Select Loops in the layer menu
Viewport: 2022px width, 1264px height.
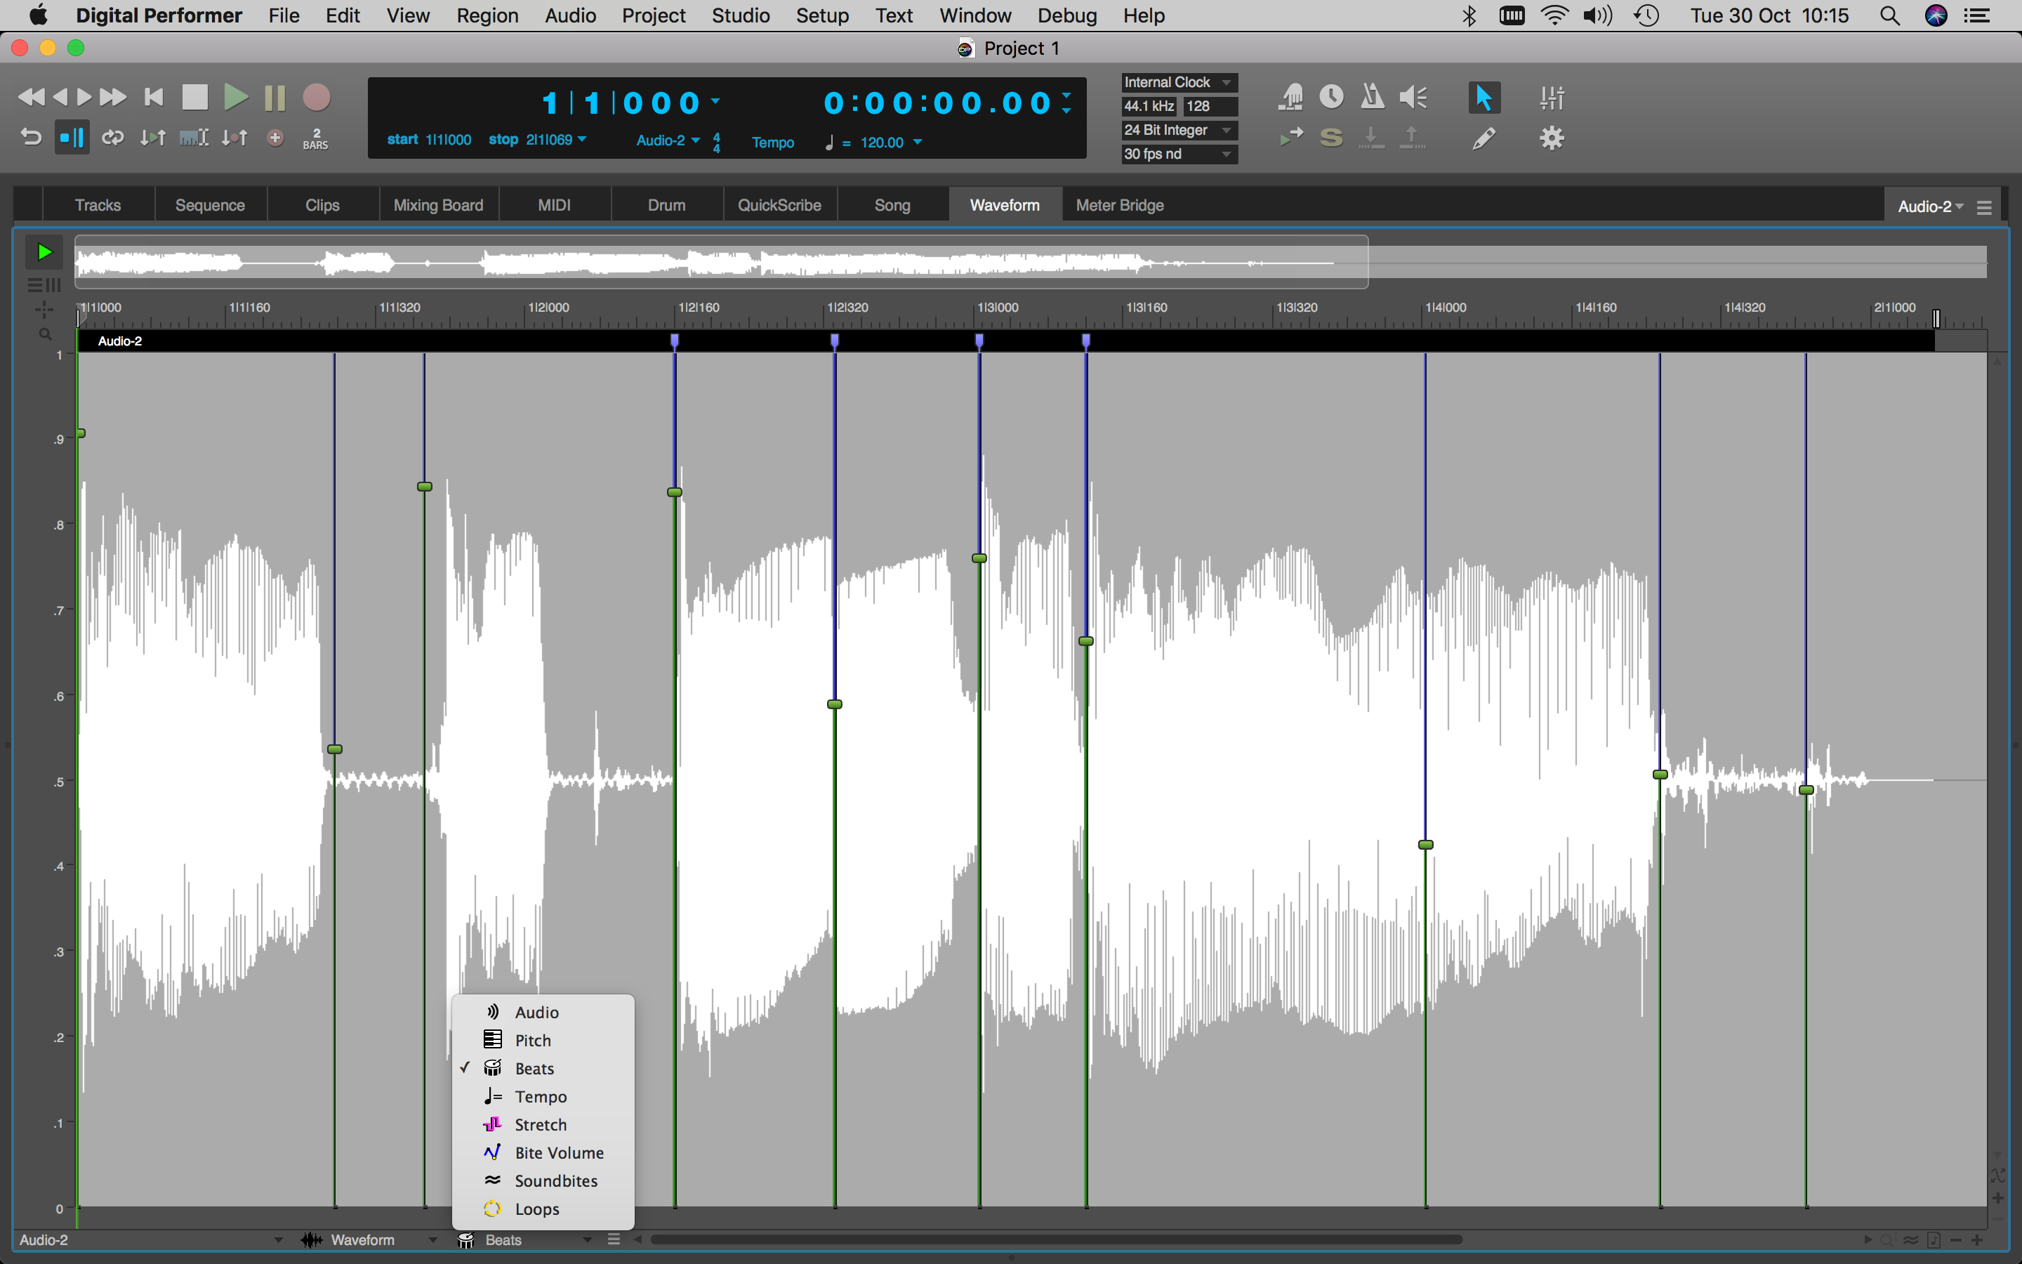pos(543,1209)
